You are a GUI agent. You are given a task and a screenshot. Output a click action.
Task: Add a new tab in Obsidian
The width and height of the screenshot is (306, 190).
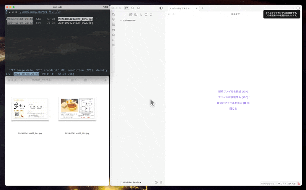[202, 8]
